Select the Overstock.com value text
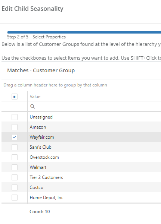This screenshot has height=224, width=161. coord(44,157)
